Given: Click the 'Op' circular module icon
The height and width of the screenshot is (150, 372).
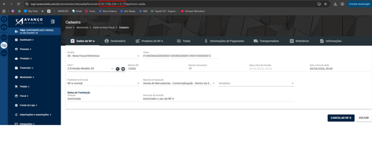Looking at the screenshot, I should click(4, 45).
